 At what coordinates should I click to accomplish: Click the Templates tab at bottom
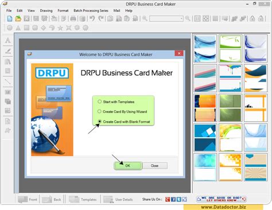(x=83, y=200)
